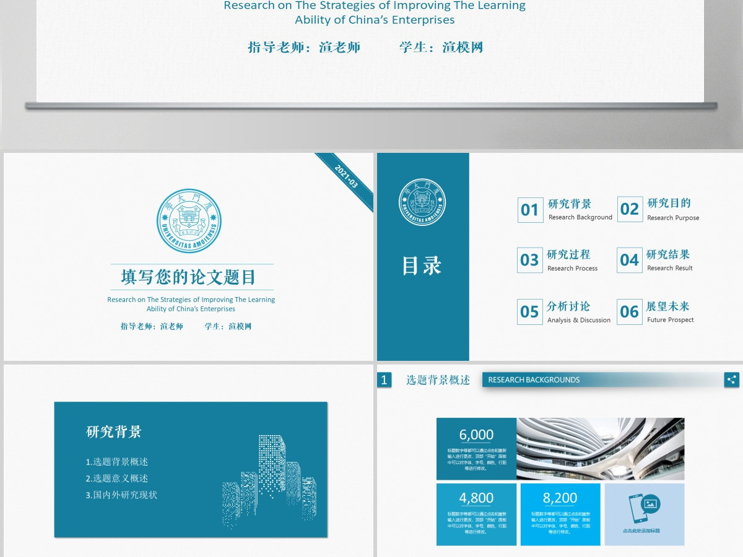The height and width of the screenshot is (557, 743).
Task: Click the 03 number box
Action: coord(530,260)
